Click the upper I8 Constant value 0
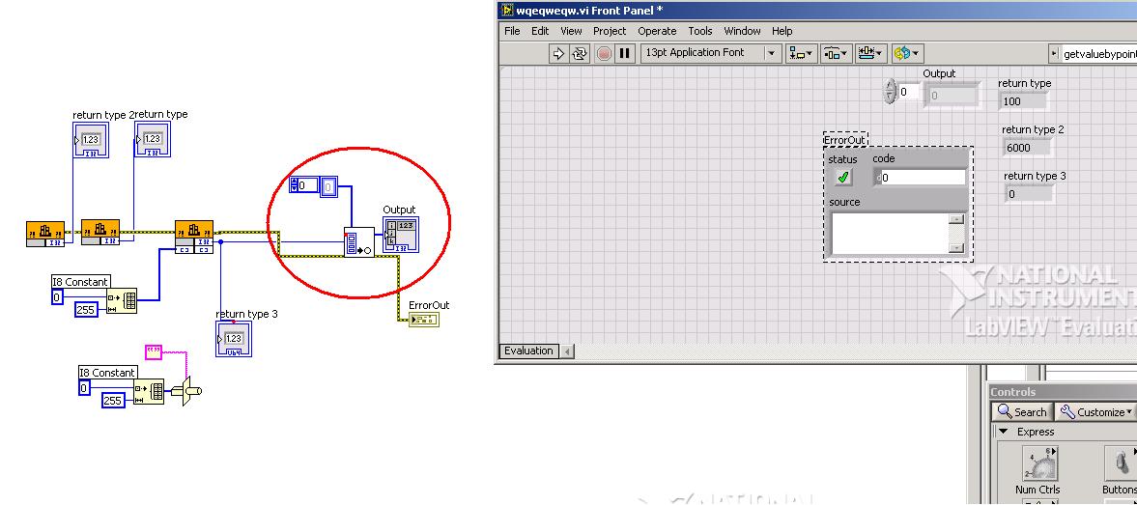 pos(57,297)
